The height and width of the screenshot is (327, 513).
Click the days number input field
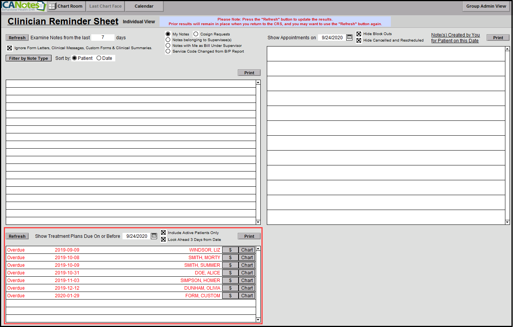tap(103, 38)
